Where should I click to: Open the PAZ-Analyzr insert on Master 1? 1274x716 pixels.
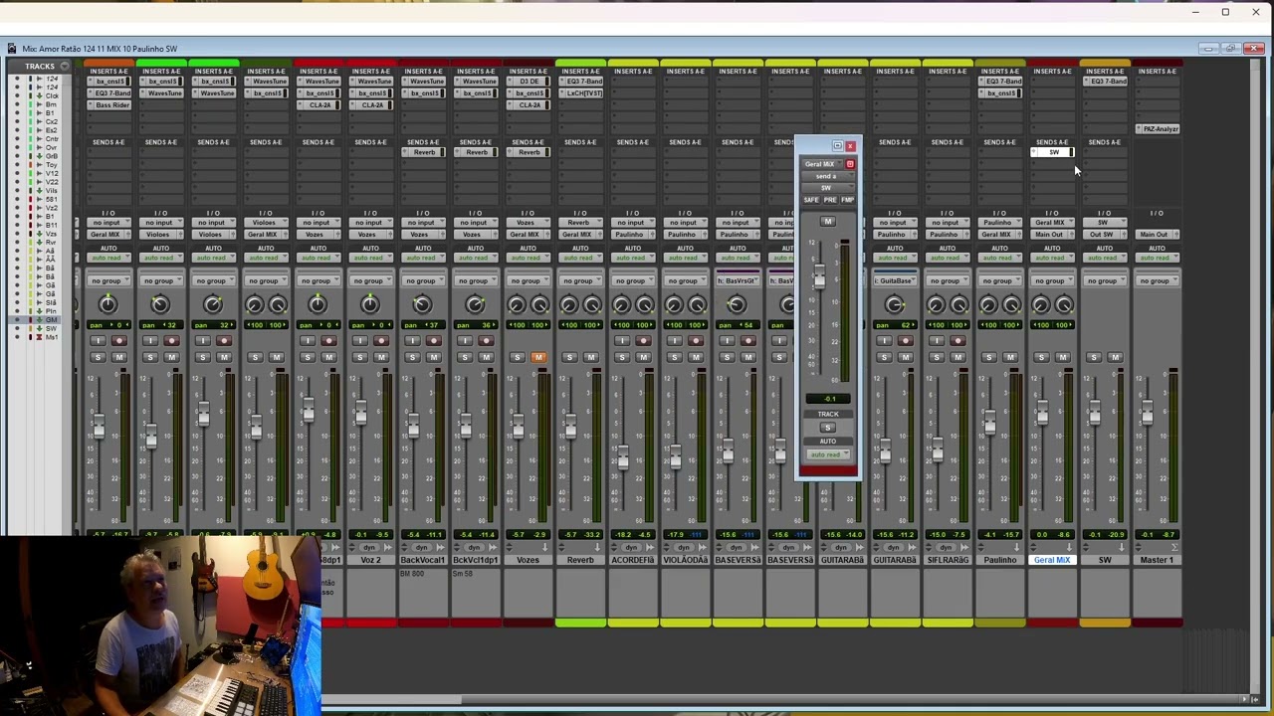(1159, 129)
